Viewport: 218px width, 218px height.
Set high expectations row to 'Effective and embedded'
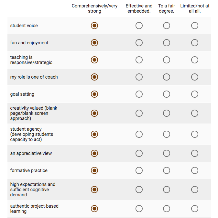coord(139,190)
